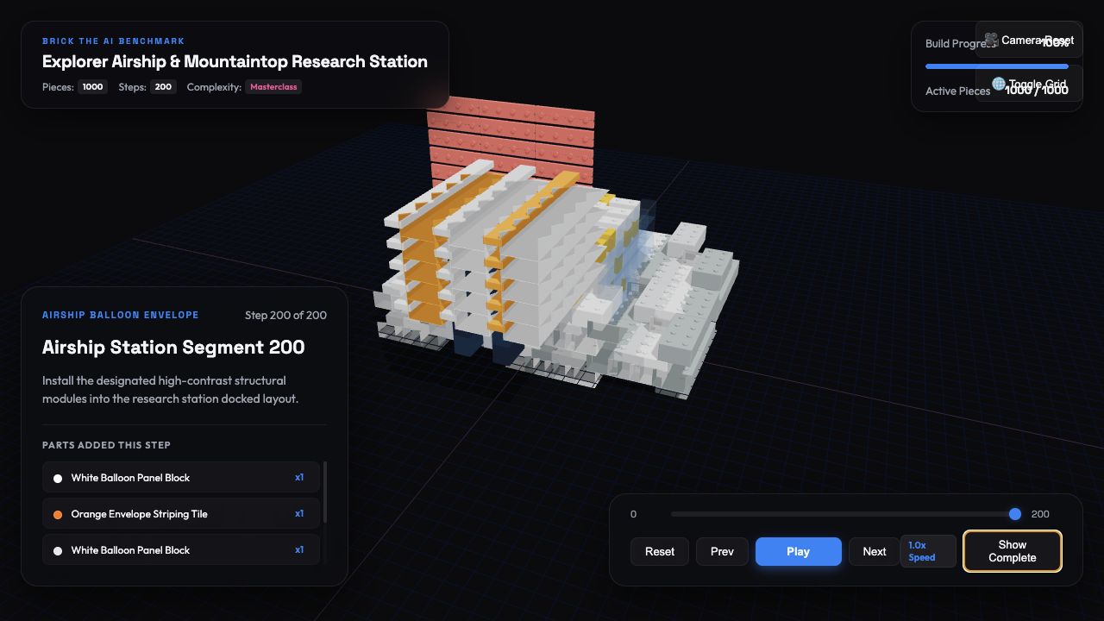Toggle the grid with Toggle Grid
Viewport: 1104px width, 621px height.
click(1029, 84)
